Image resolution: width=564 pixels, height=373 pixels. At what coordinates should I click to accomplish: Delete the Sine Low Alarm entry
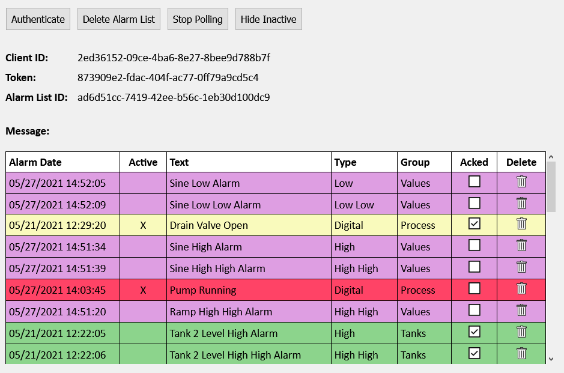[x=521, y=183]
